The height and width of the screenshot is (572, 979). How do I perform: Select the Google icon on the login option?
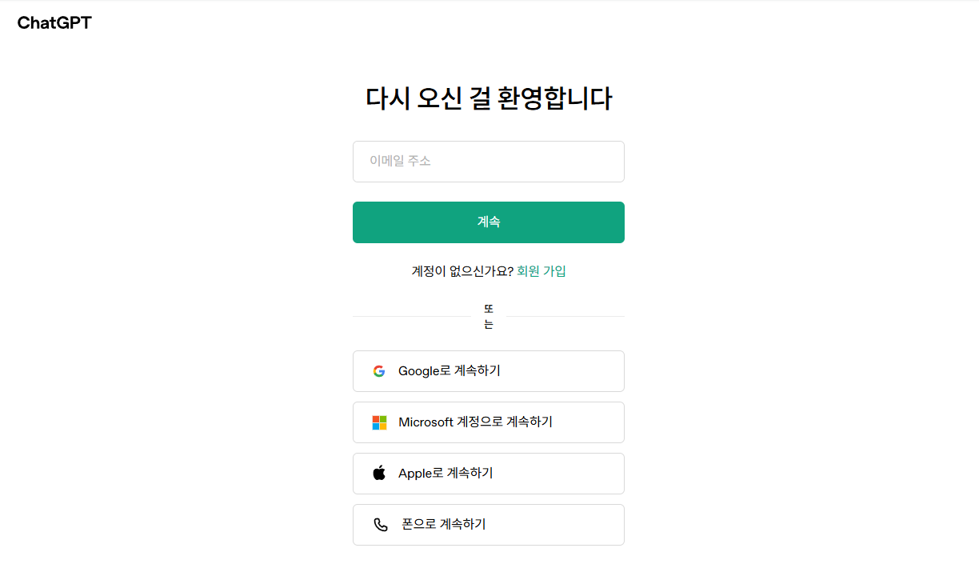point(378,370)
